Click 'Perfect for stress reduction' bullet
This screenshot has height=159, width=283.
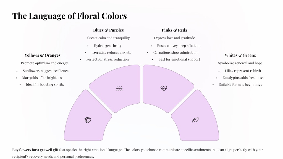pyautogui.click(x=108, y=59)
